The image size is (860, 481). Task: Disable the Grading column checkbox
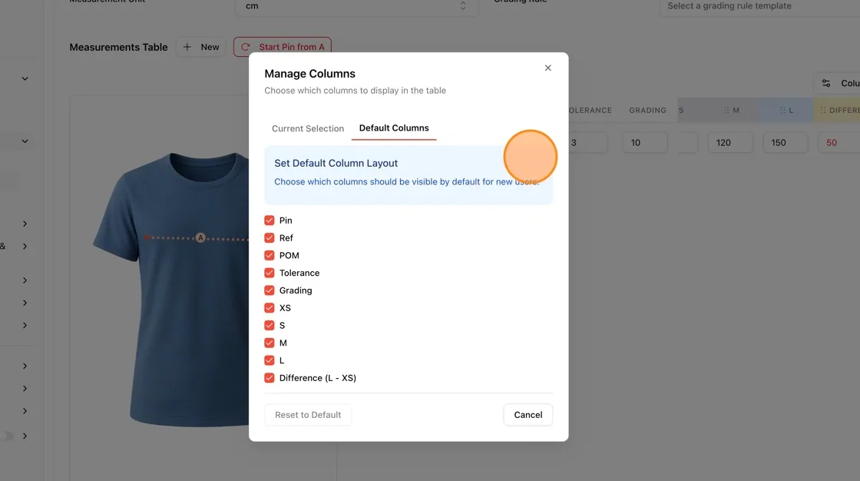[x=270, y=290]
